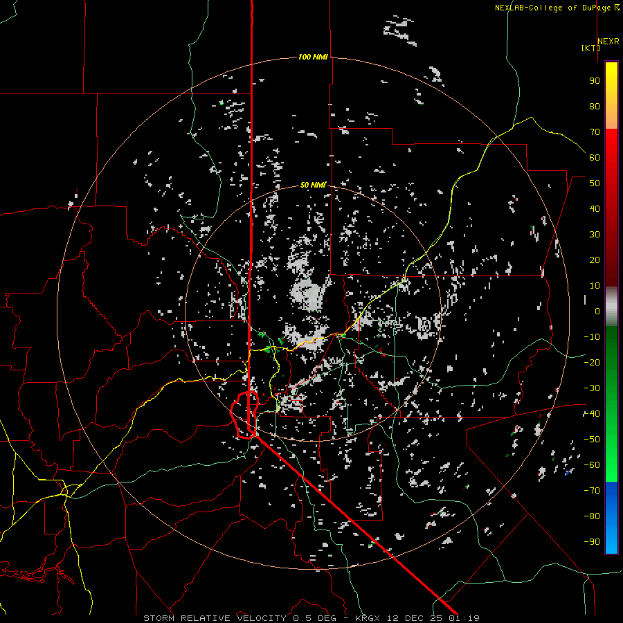Click the 20 value on the velocity scale

coord(595,260)
